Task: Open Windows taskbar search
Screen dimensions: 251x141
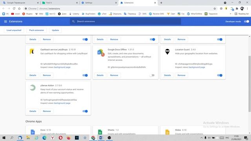Action: pyautogui.click(x=12, y=138)
